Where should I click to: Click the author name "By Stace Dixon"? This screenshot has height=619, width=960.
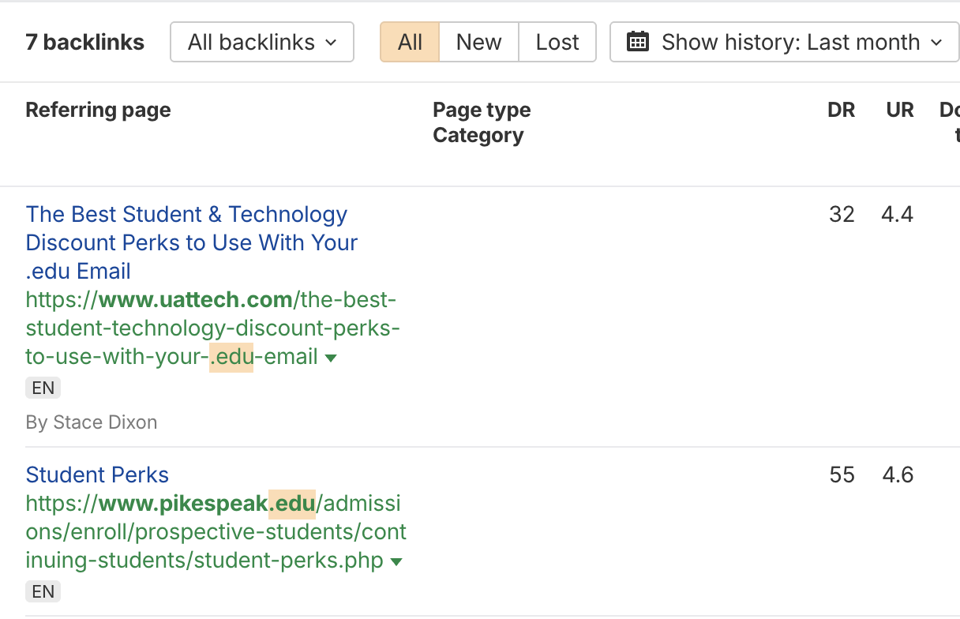coord(92,422)
